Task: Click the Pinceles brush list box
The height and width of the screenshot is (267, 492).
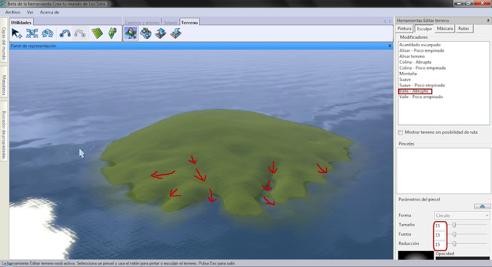Action: coord(443,171)
